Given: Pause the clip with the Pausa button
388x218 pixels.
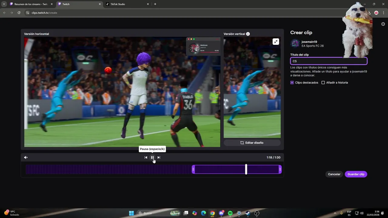Looking at the screenshot, I should (152, 157).
